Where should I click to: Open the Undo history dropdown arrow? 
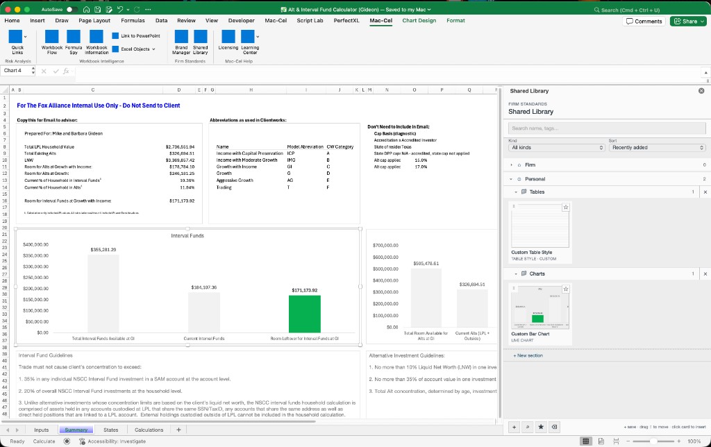pyautogui.click(x=128, y=10)
